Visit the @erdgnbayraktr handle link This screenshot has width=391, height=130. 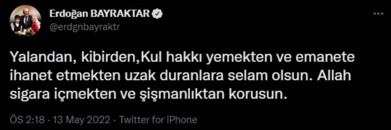(x=84, y=27)
